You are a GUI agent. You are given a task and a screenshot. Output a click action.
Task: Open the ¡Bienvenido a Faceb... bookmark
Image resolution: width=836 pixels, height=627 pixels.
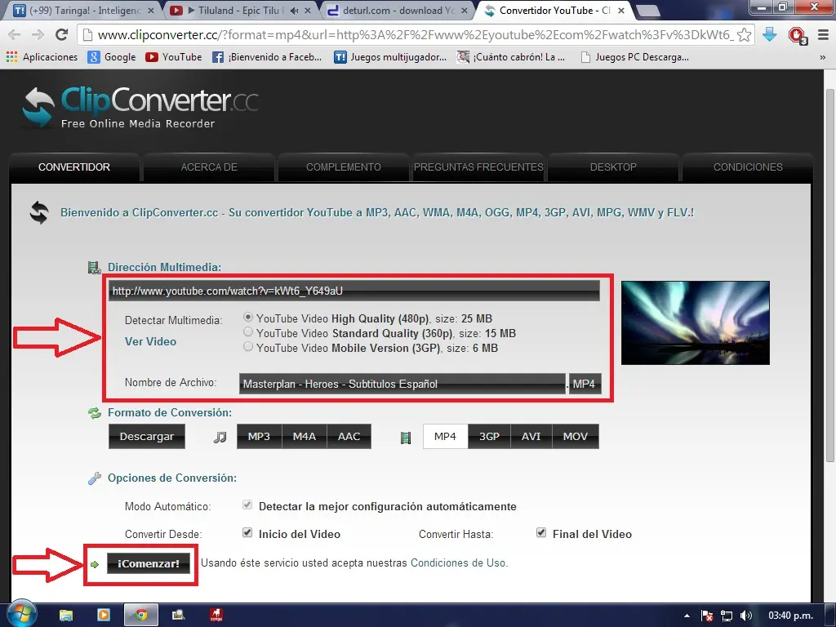(x=267, y=57)
